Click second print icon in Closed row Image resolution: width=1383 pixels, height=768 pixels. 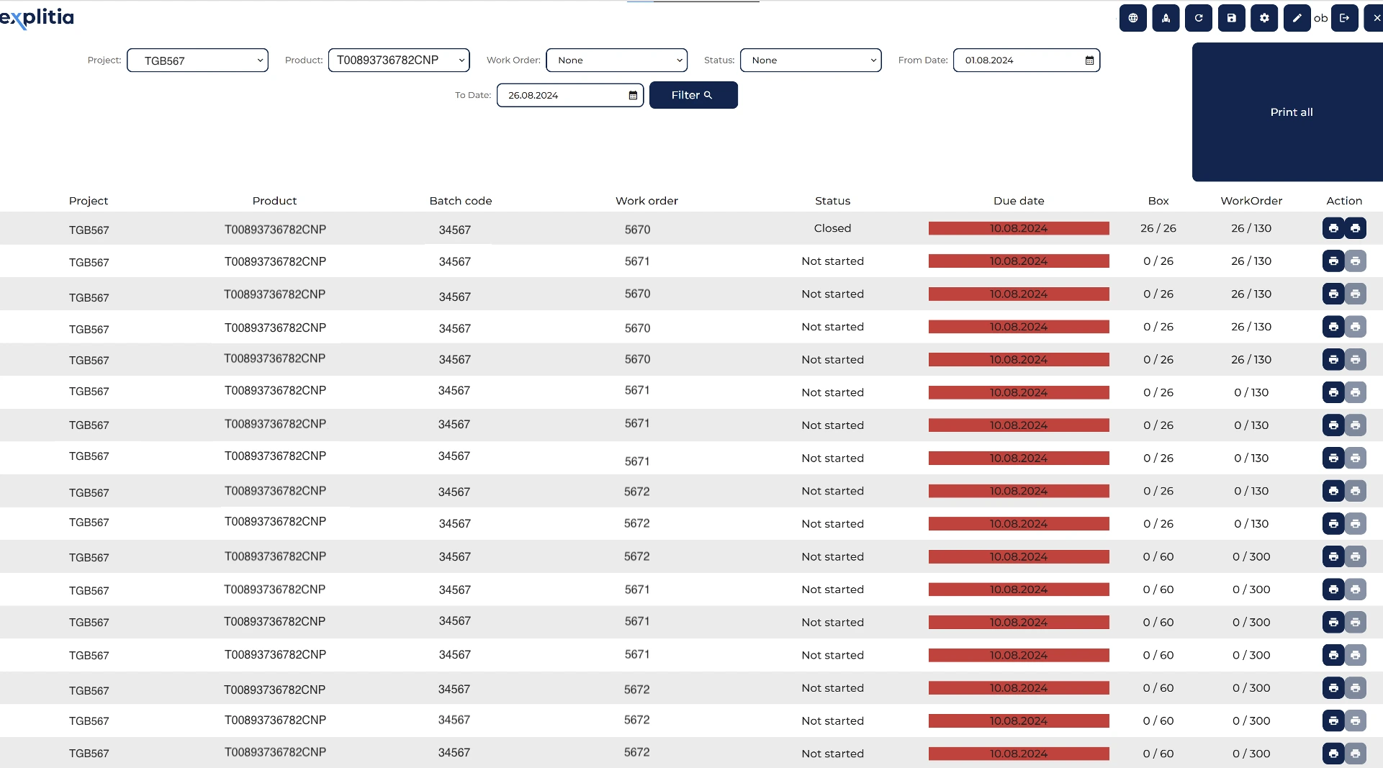click(x=1356, y=228)
